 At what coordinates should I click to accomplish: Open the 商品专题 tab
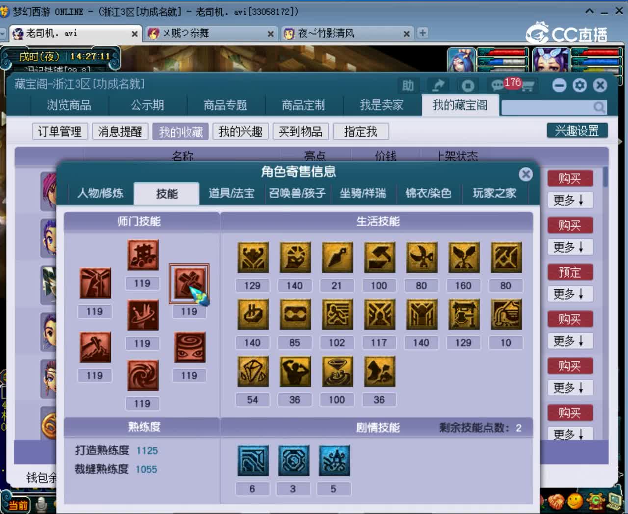click(226, 105)
